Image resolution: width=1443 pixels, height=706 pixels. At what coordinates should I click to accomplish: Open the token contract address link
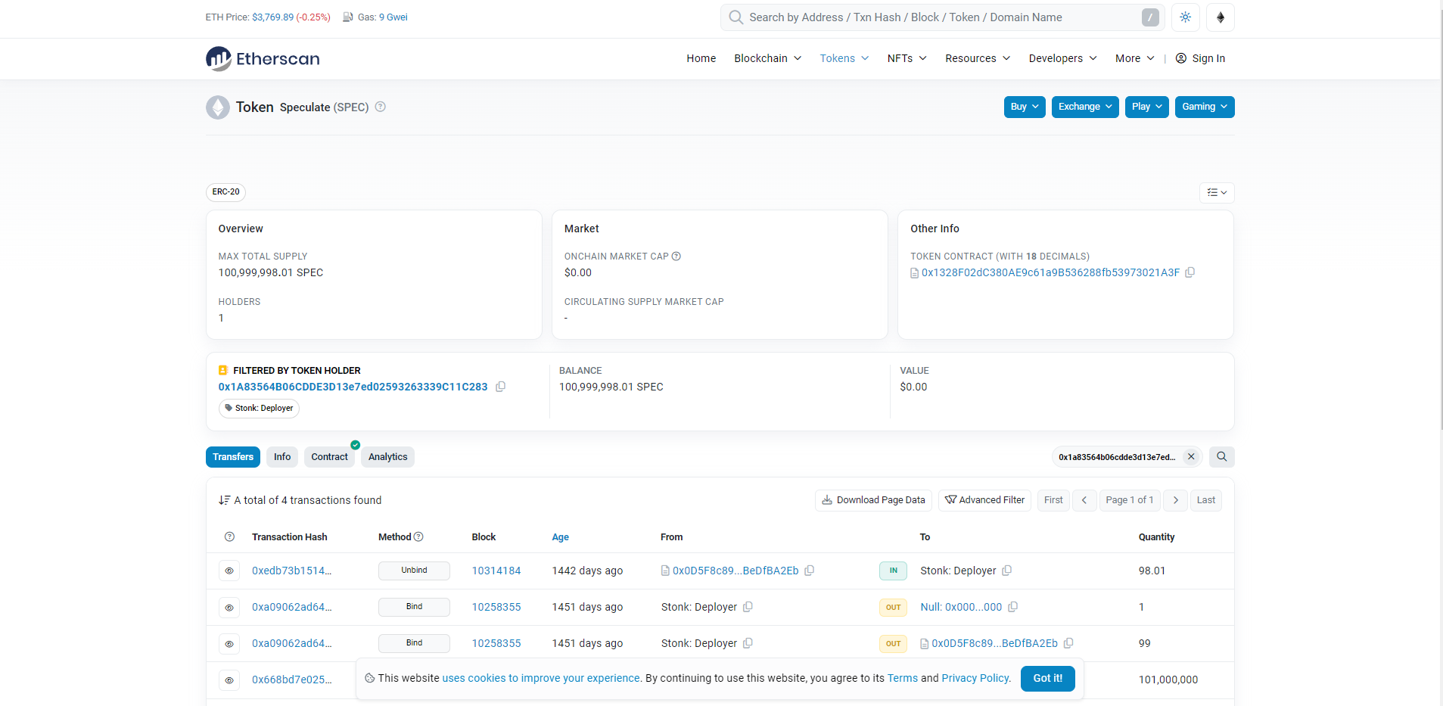(x=1050, y=272)
